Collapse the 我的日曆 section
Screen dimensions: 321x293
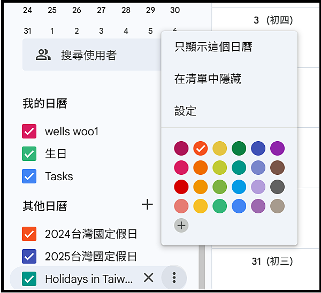pyautogui.click(x=45, y=103)
